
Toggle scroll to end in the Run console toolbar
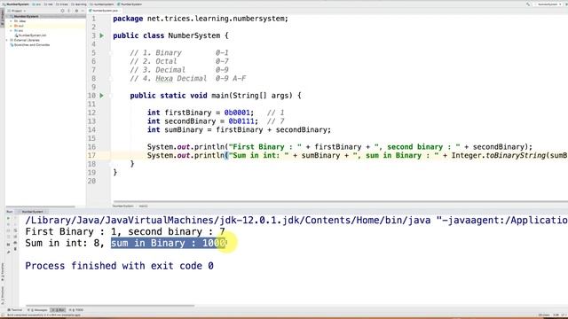coord(15,237)
